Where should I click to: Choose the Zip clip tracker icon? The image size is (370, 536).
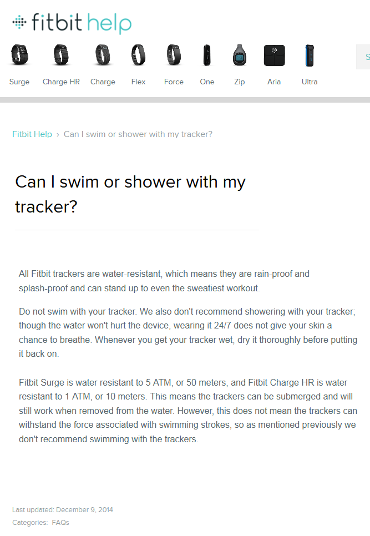click(x=239, y=55)
